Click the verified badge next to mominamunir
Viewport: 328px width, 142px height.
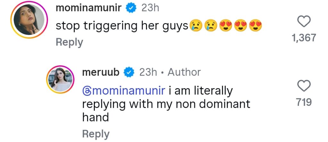tap(131, 8)
